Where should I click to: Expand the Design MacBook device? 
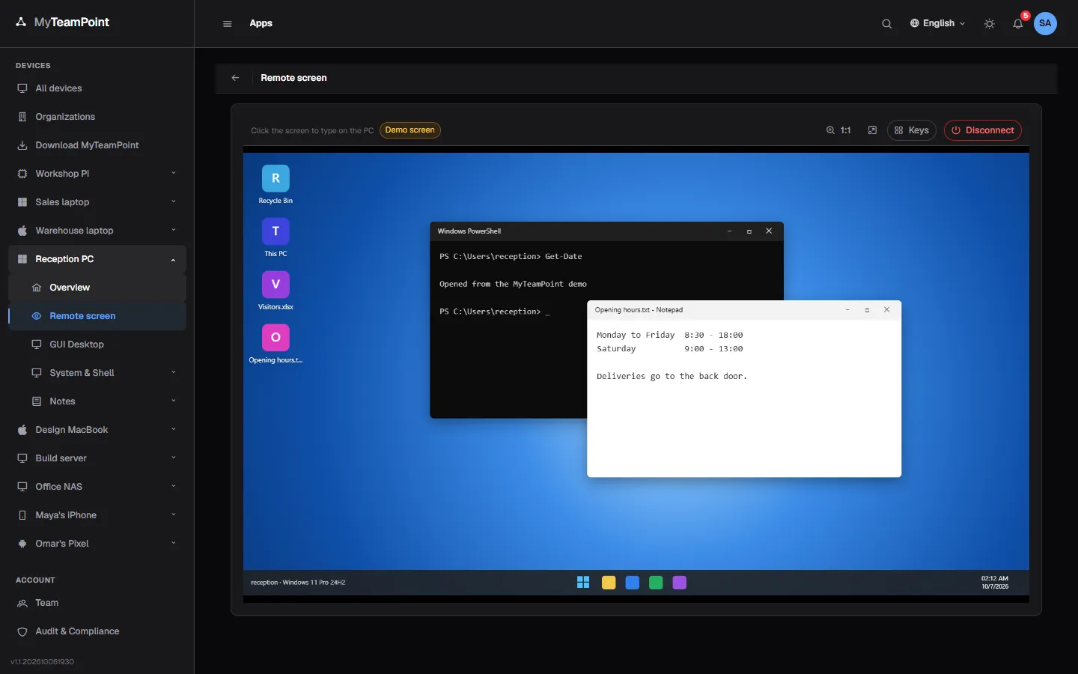coord(97,430)
